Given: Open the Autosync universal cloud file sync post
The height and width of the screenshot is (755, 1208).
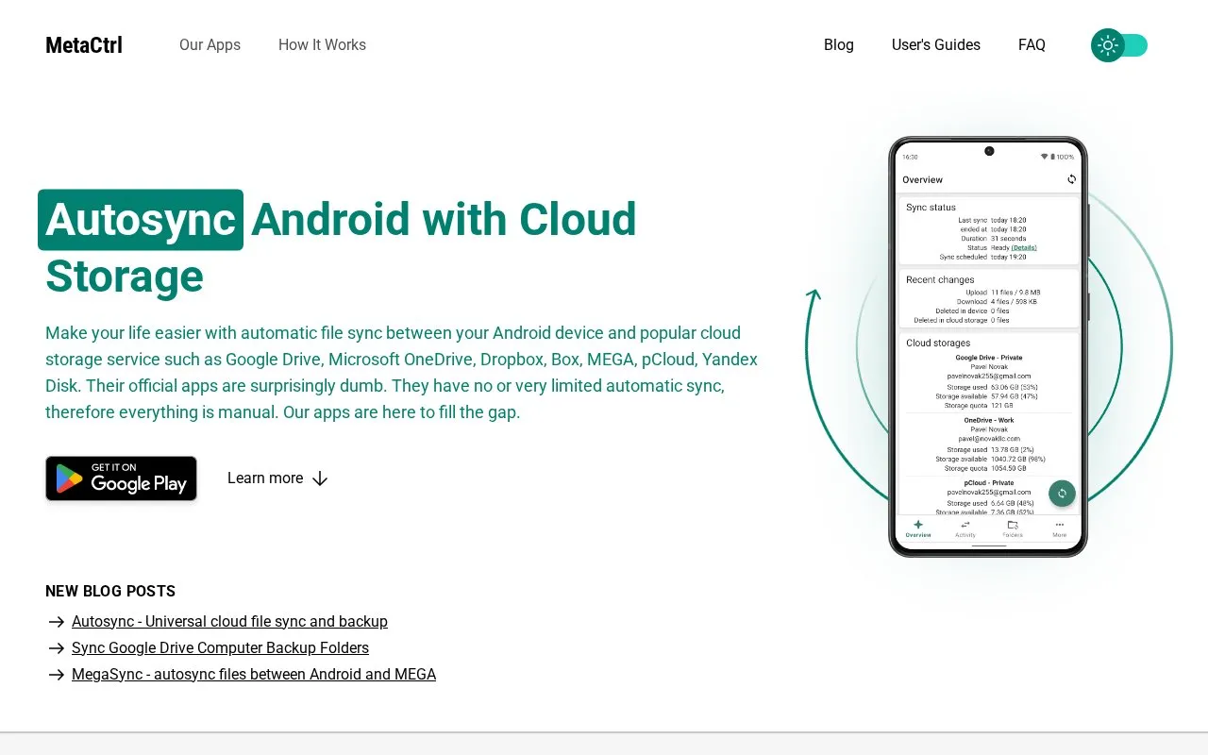Looking at the screenshot, I should (x=229, y=621).
